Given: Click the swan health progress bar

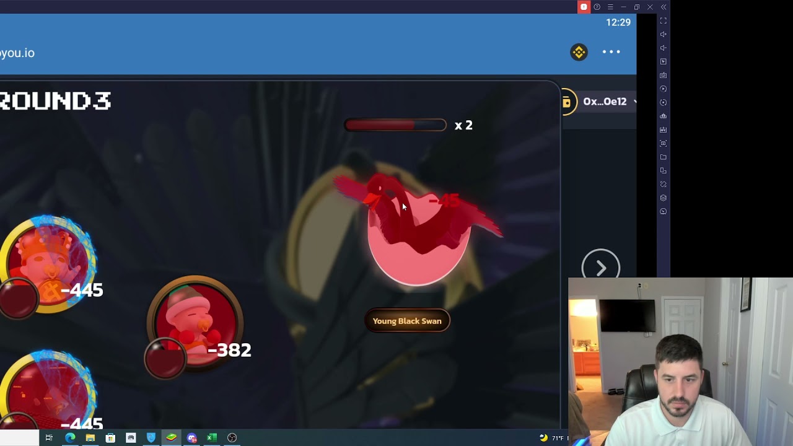Looking at the screenshot, I should tap(395, 125).
